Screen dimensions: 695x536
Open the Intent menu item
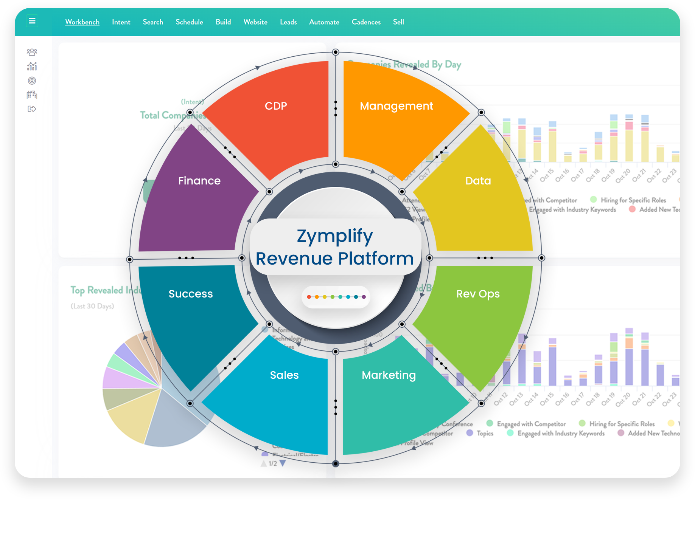[x=121, y=22]
